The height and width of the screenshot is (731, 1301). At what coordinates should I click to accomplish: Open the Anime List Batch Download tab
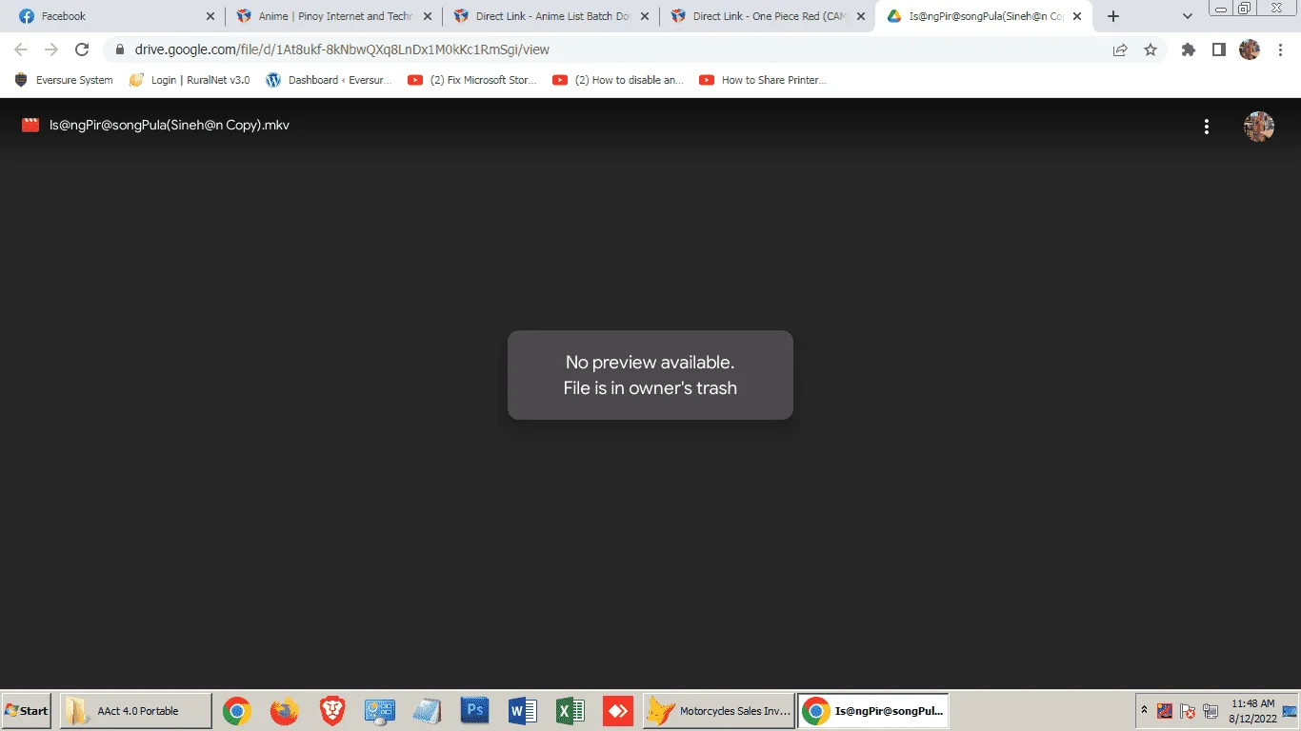550,16
